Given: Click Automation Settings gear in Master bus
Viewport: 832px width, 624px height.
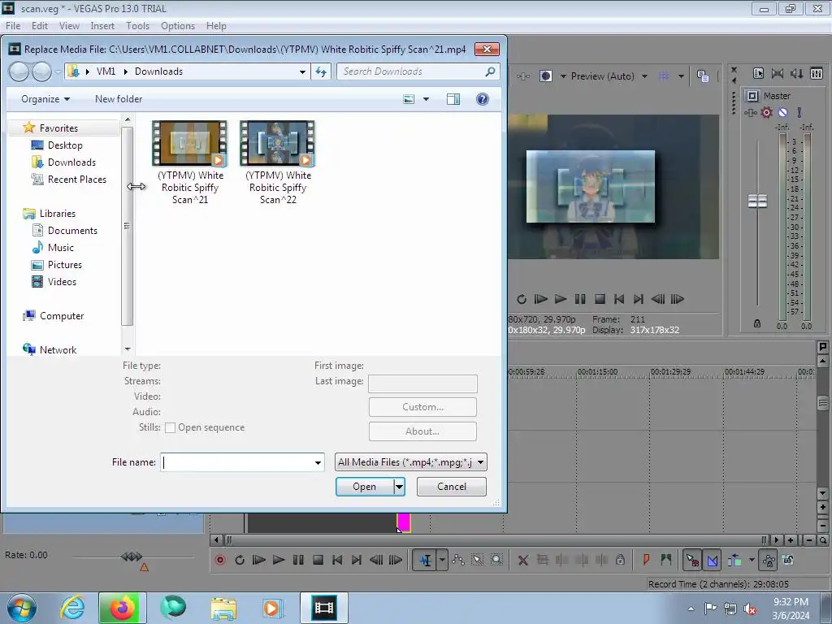Looking at the screenshot, I should coord(767,112).
